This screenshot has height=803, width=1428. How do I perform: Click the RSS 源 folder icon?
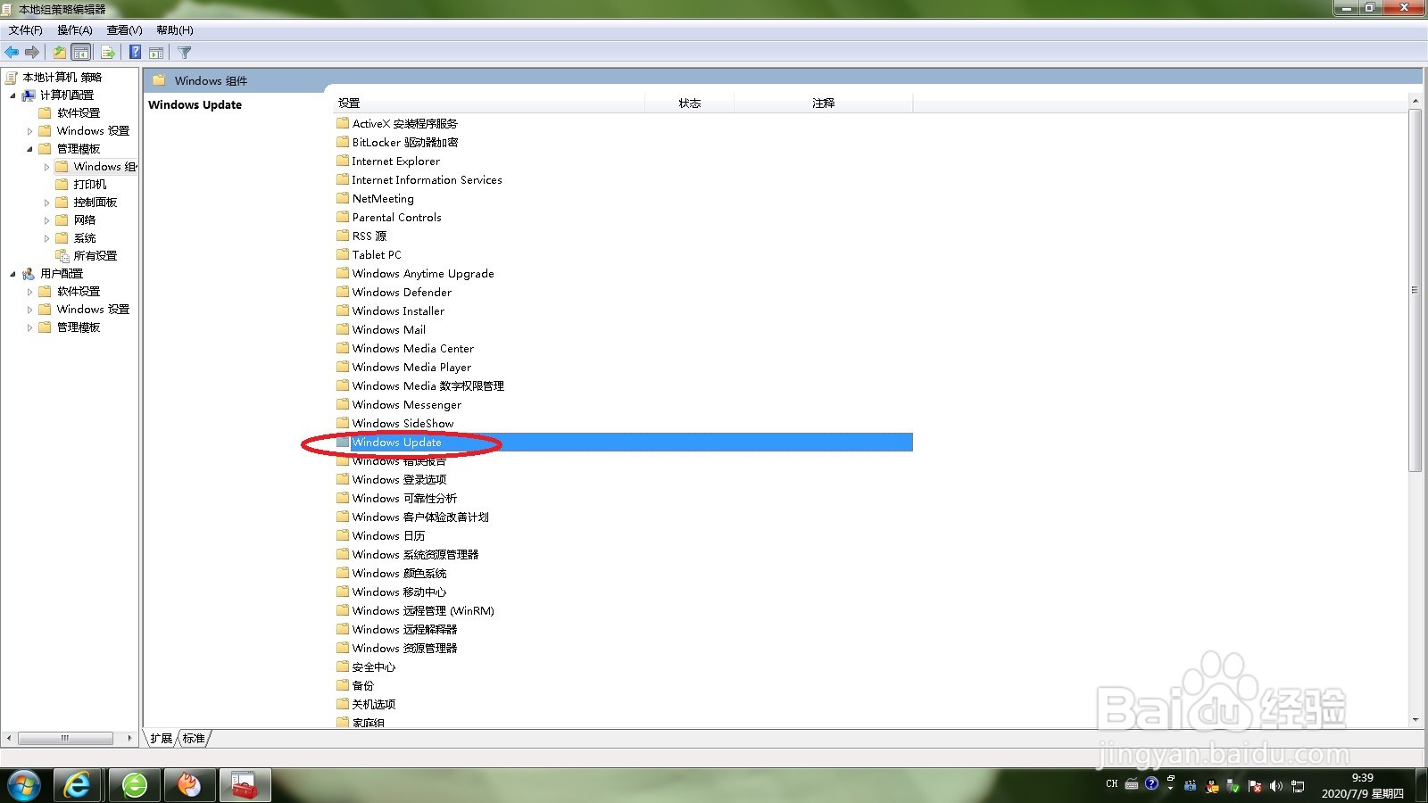343,236
